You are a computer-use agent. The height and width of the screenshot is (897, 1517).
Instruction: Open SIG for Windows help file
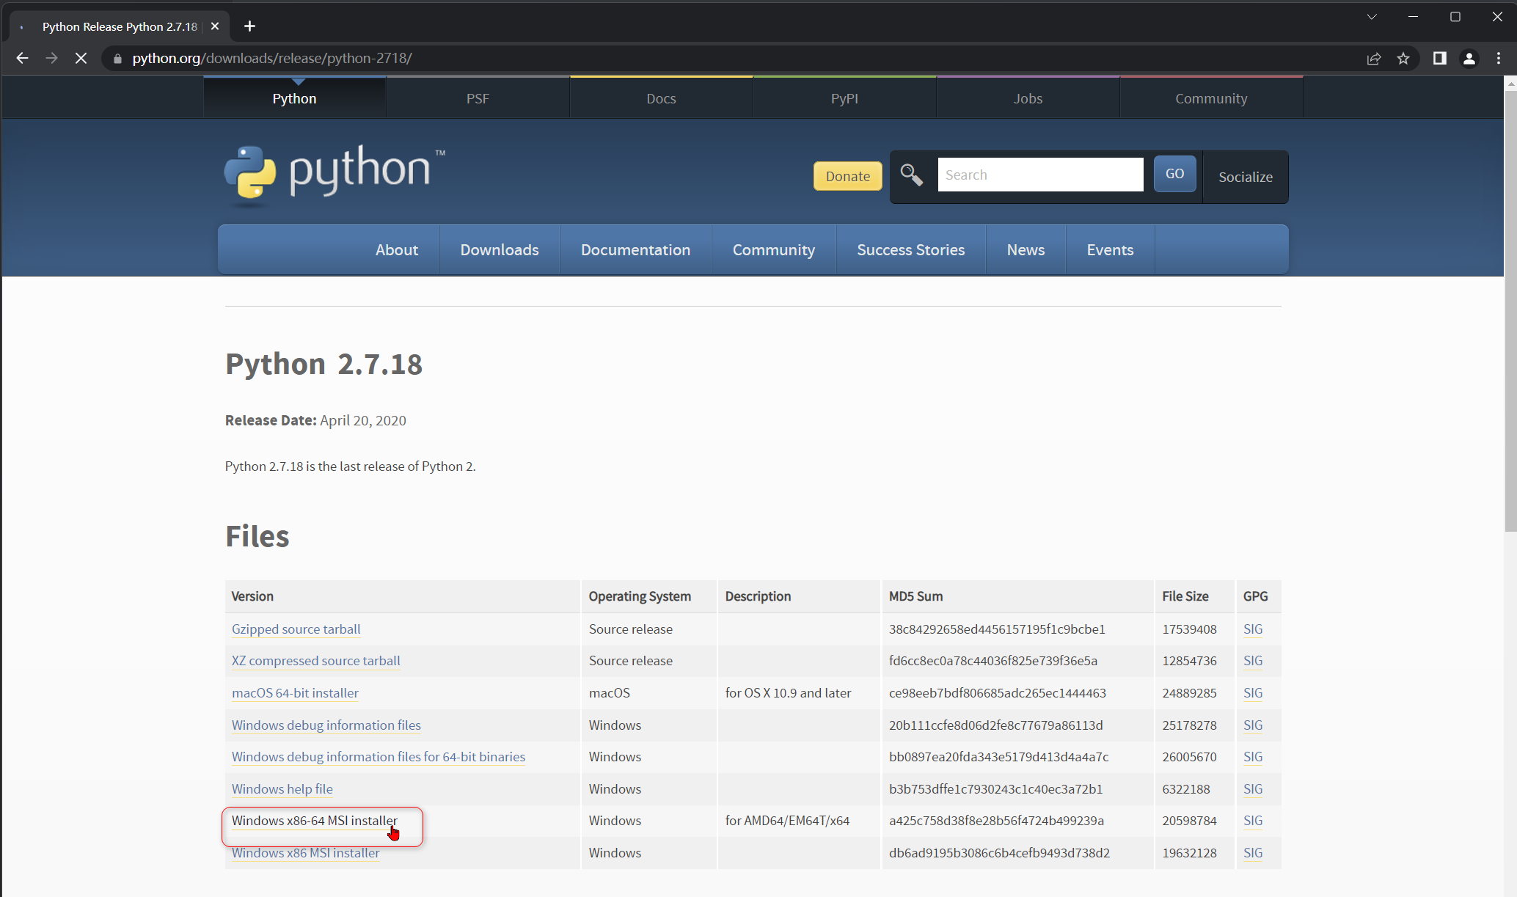coord(1253,788)
